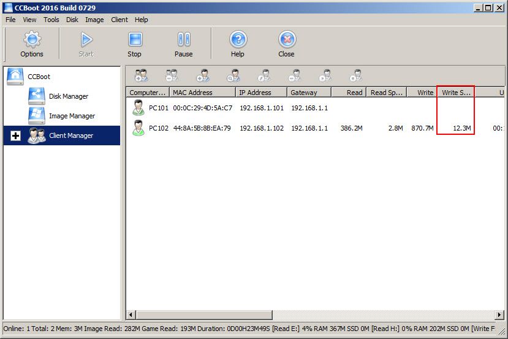Sort by IP Address column header
The height and width of the screenshot is (339, 508).
click(x=261, y=93)
